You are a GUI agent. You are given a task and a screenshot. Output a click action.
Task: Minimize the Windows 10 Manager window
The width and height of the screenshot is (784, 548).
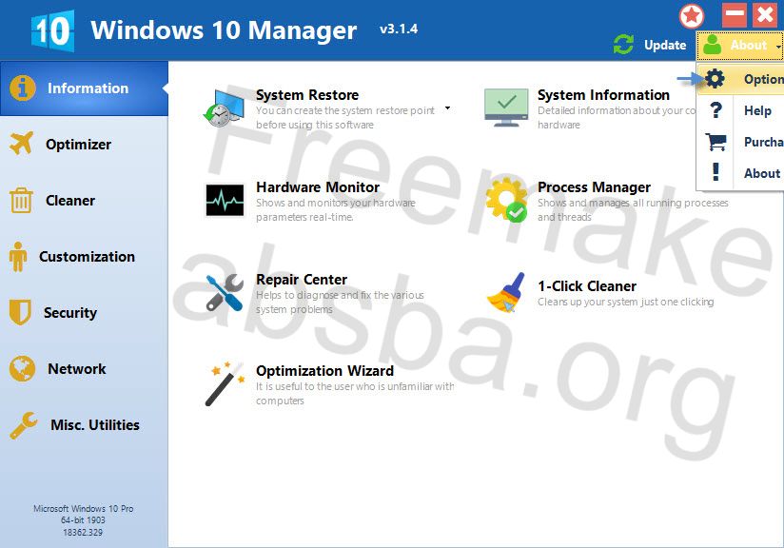coord(735,14)
